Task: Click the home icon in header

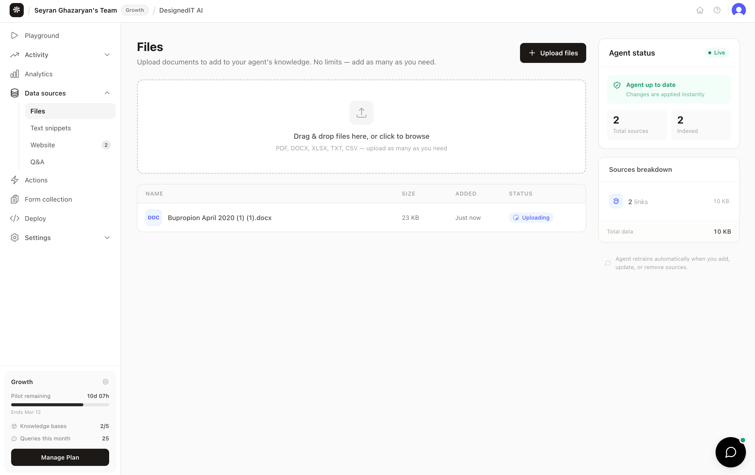Action: pyautogui.click(x=699, y=10)
